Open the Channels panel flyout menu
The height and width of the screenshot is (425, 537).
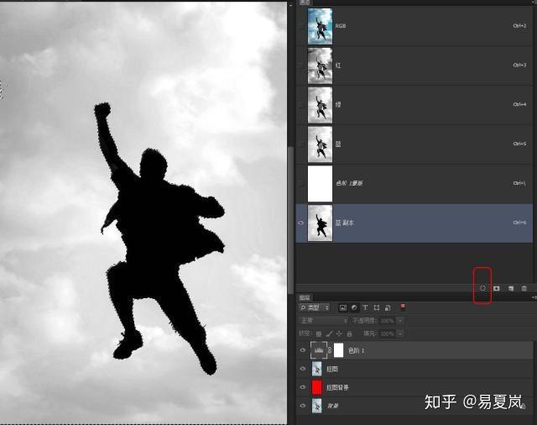pyautogui.click(x=534, y=3)
